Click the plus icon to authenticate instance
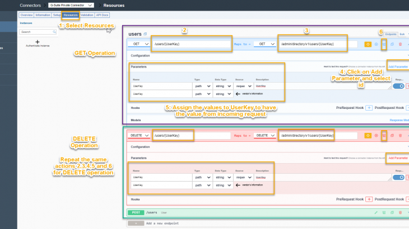 (x=37, y=42)
